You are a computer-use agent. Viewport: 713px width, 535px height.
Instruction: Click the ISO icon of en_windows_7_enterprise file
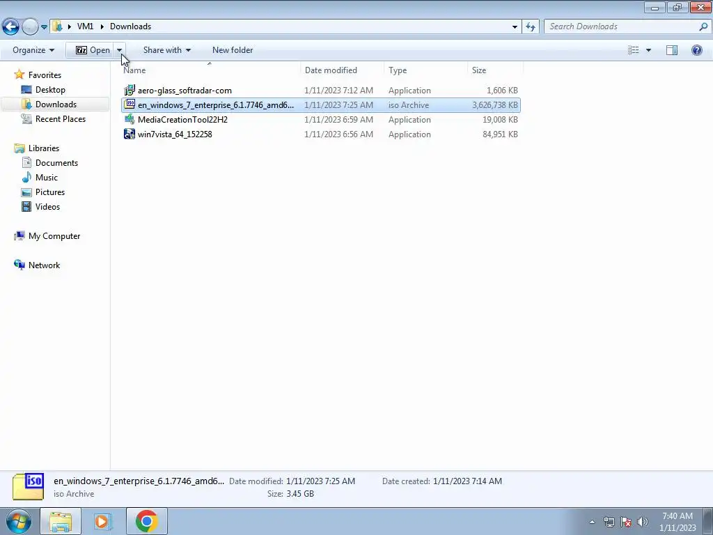click(130, 104)
